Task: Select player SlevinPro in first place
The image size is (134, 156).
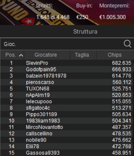Action: coord(66,63)
